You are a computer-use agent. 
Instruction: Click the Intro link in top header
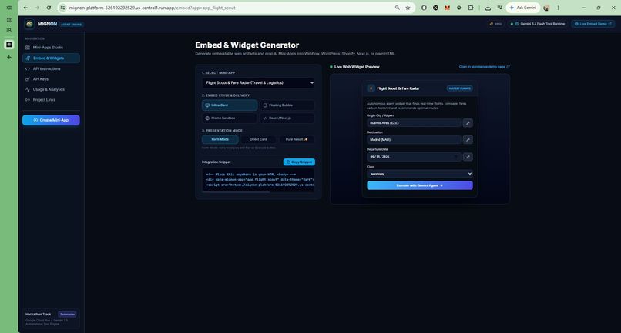[x=495, y=24]
